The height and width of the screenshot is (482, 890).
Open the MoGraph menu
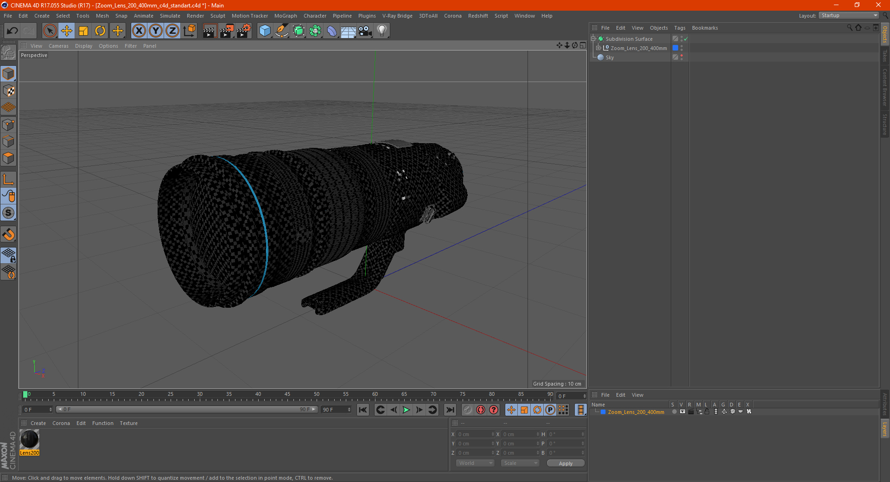tap(286, 16)
